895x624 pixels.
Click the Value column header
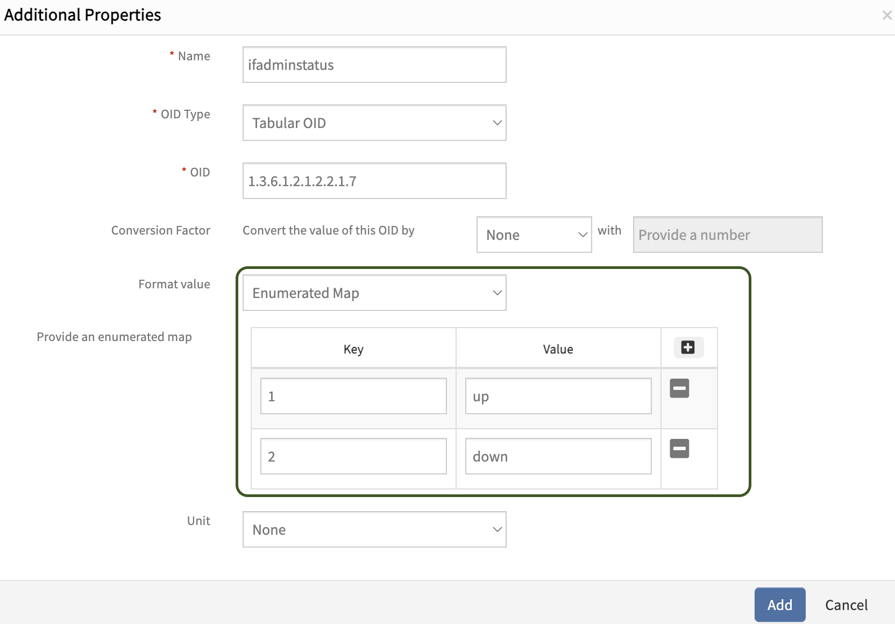[x=558, y=349]
